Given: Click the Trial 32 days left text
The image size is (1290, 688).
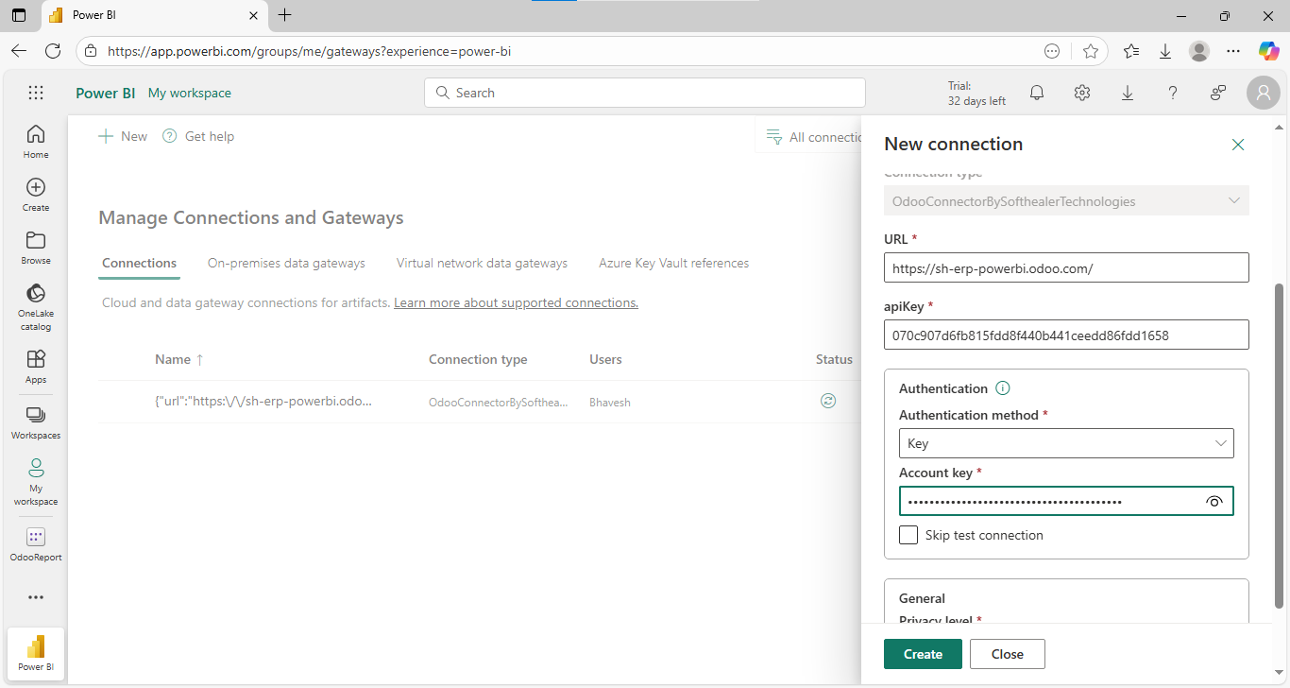Looking at the screenshot, I should (x=976, y=93).
